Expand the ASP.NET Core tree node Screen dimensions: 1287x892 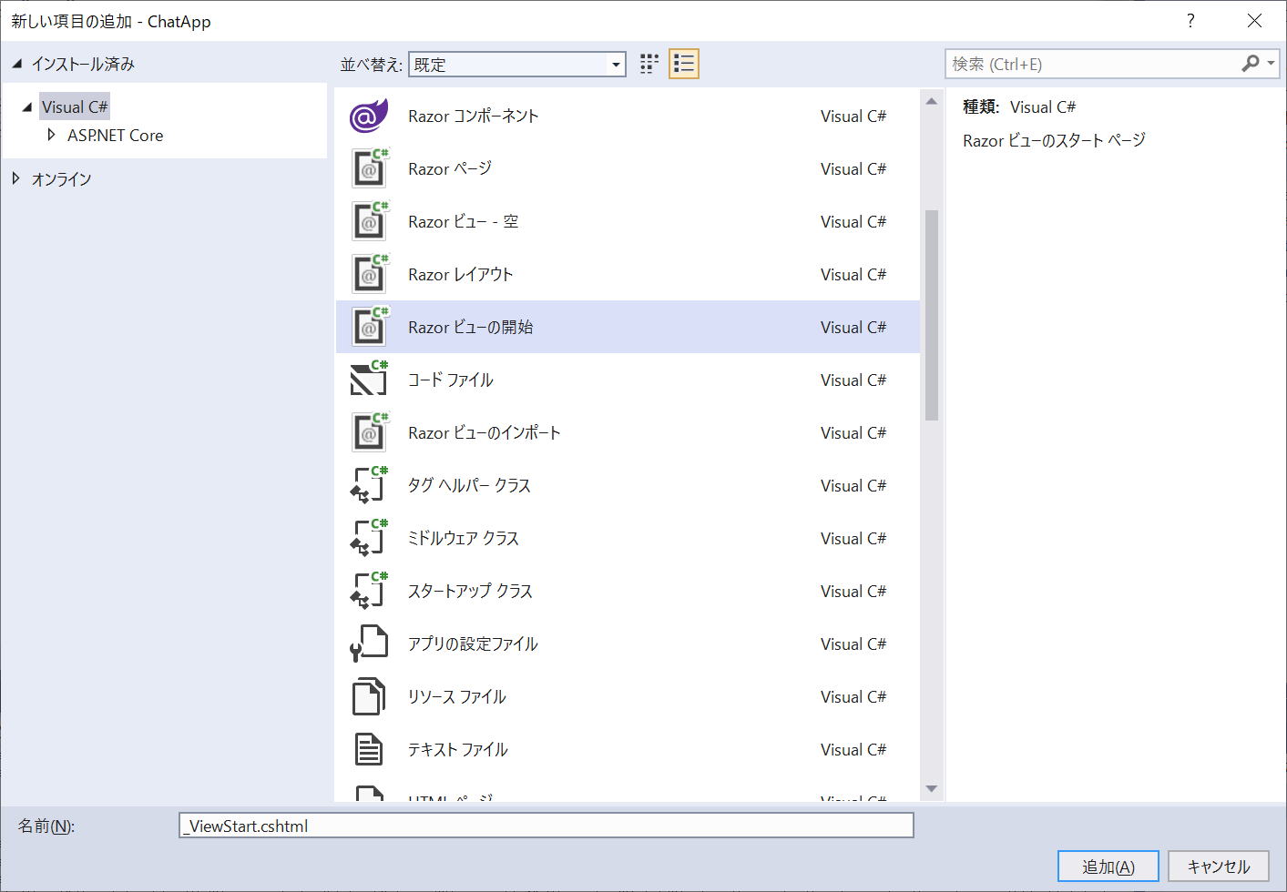pyautogui.click(x=51, y=135)
